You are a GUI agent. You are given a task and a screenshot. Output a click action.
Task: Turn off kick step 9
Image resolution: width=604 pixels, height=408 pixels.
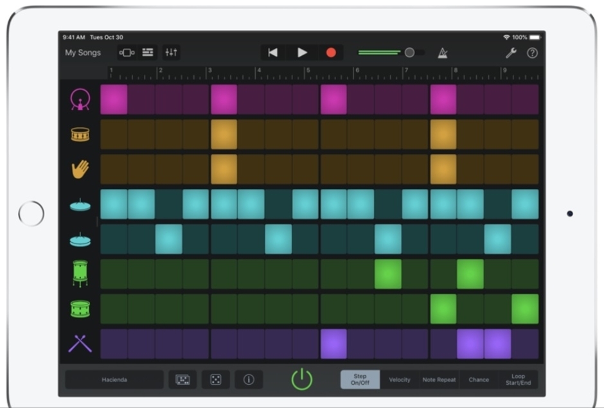click(x=333, y=100)
